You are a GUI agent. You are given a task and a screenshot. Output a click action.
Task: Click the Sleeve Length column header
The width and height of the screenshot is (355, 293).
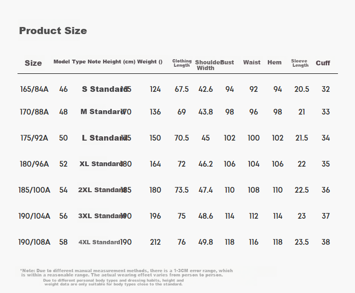click(300, 63)
